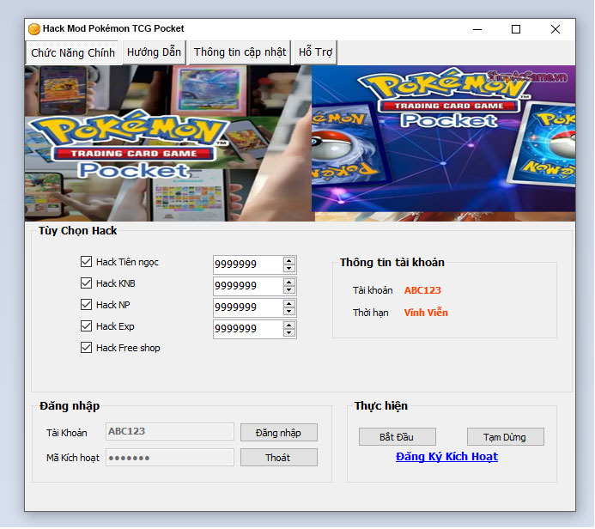The image size is (595, 529).
Task: Decrease Hack Tiên ngọc value with down arrow
Action: pos(289,268)
